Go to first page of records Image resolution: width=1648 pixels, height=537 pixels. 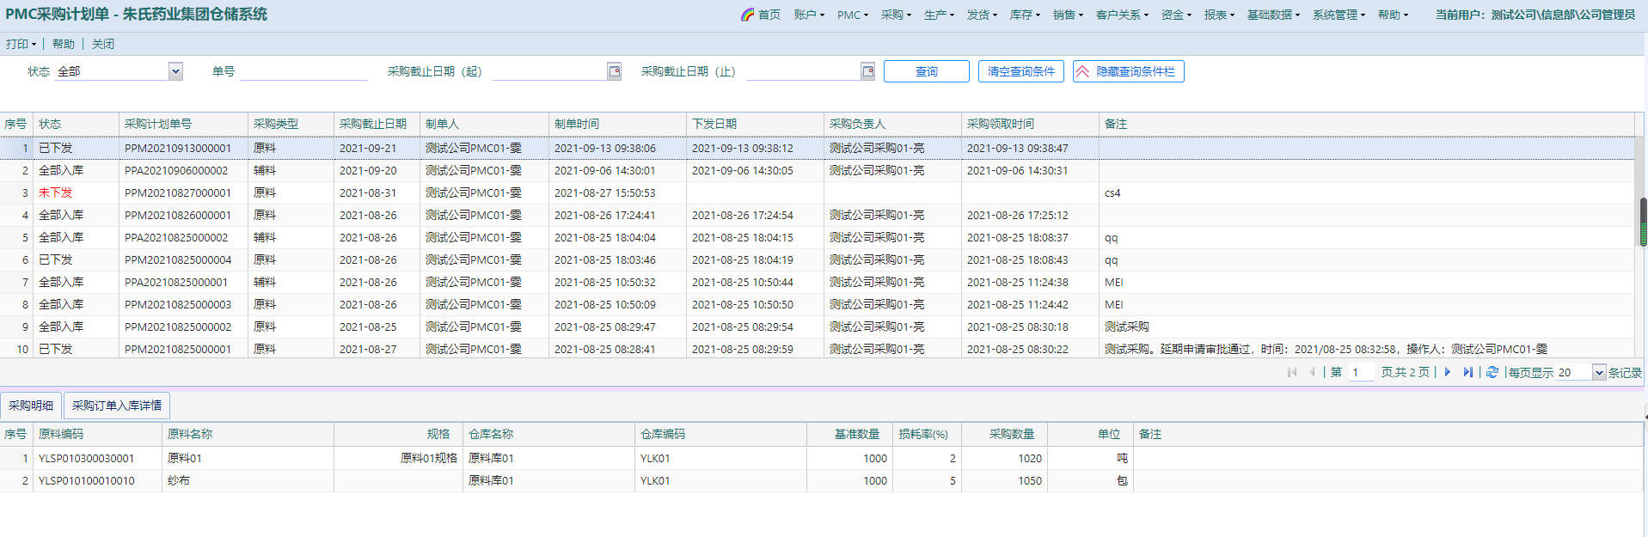(x=1292, y=372)
